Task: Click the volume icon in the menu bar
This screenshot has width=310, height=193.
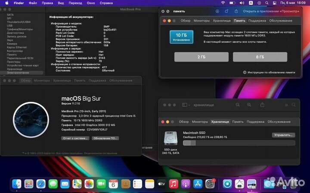Action: 242,3
